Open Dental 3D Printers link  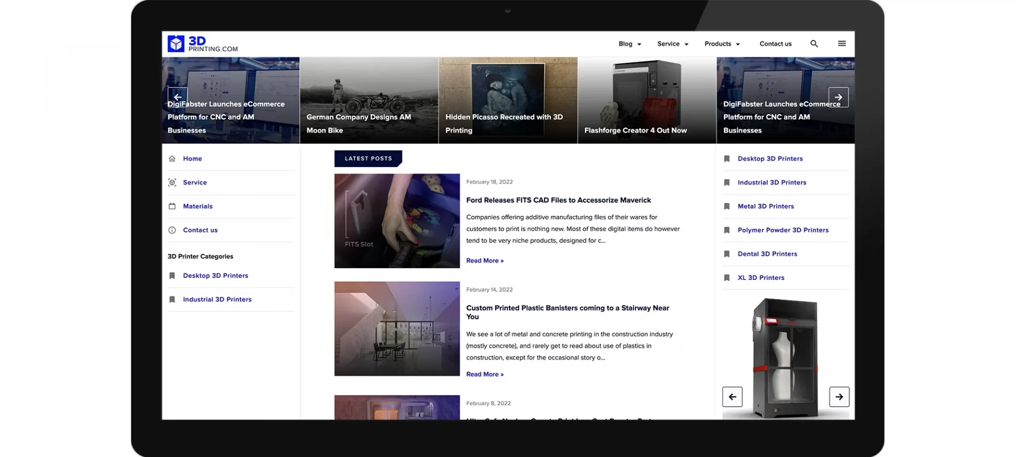[x=767, y=254]
